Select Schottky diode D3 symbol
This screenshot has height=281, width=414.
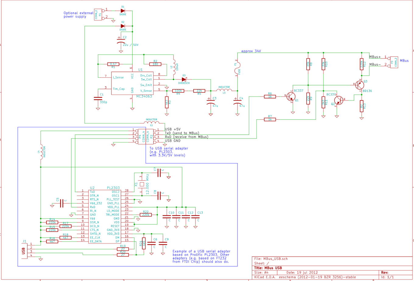coord(184,79)
